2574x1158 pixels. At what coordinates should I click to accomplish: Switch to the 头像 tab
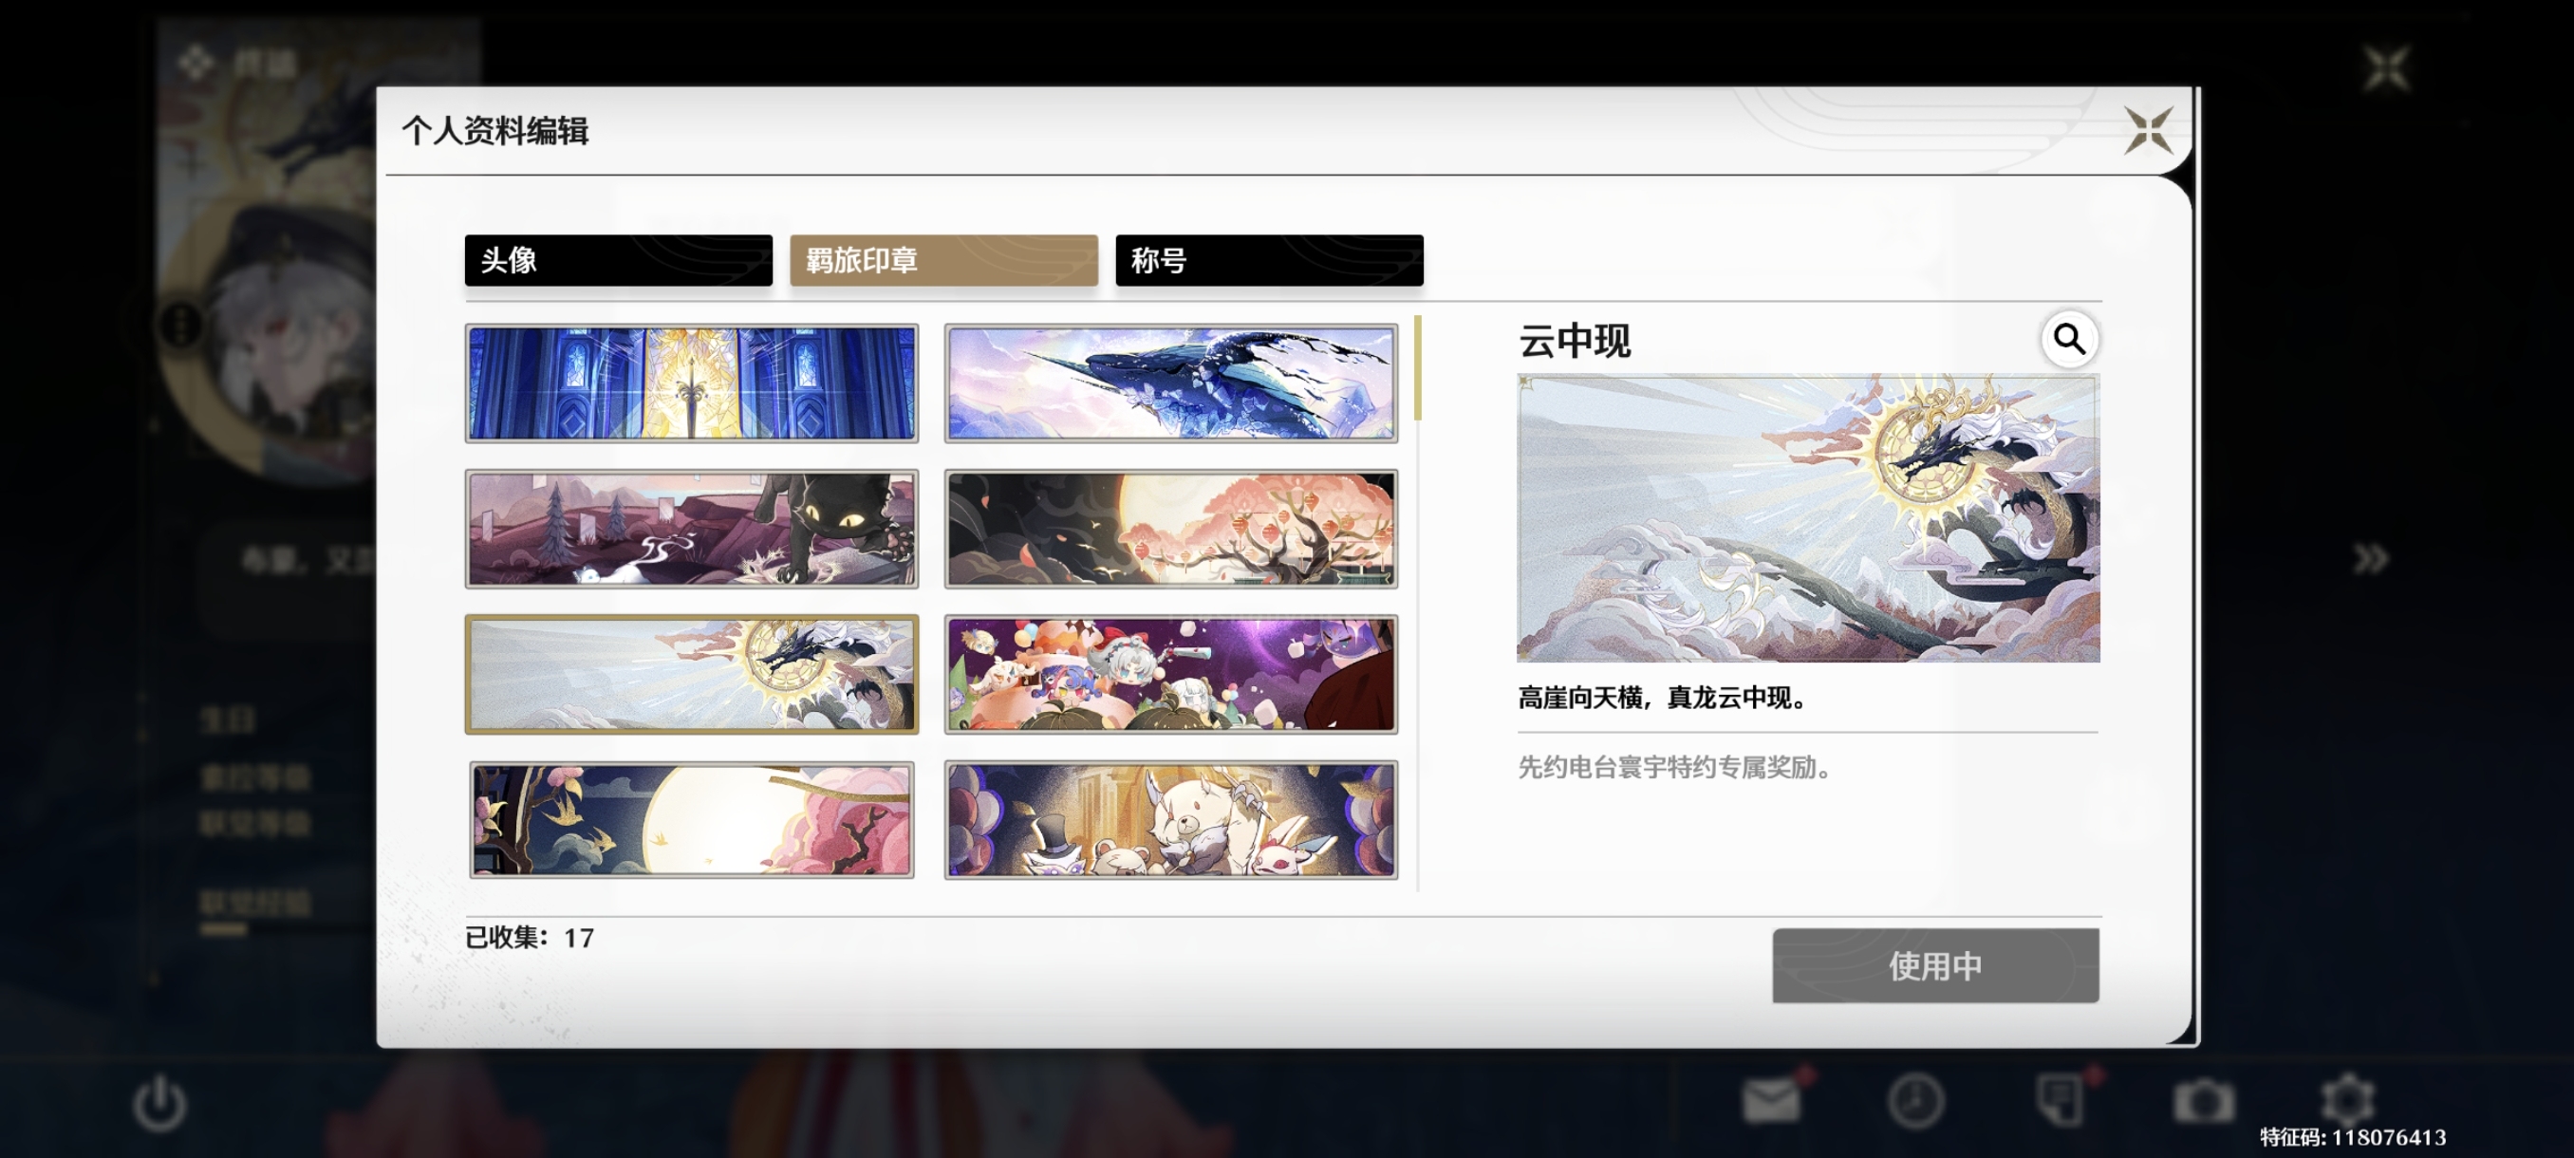[618, 261]
